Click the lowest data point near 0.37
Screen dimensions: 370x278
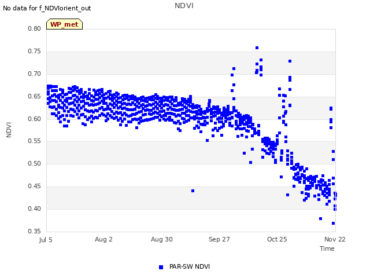[333, 223]
